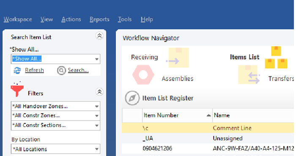Click the red Filters funnel icon
296x156 pixels.
tap(17, 89)
